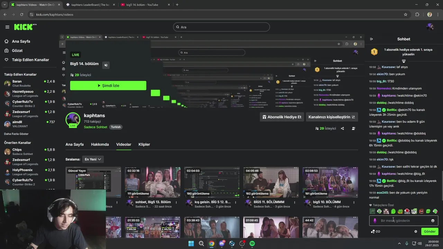
Task: Open the 04:05:46 video thumbnail
Action: click(x=271, y=183)
